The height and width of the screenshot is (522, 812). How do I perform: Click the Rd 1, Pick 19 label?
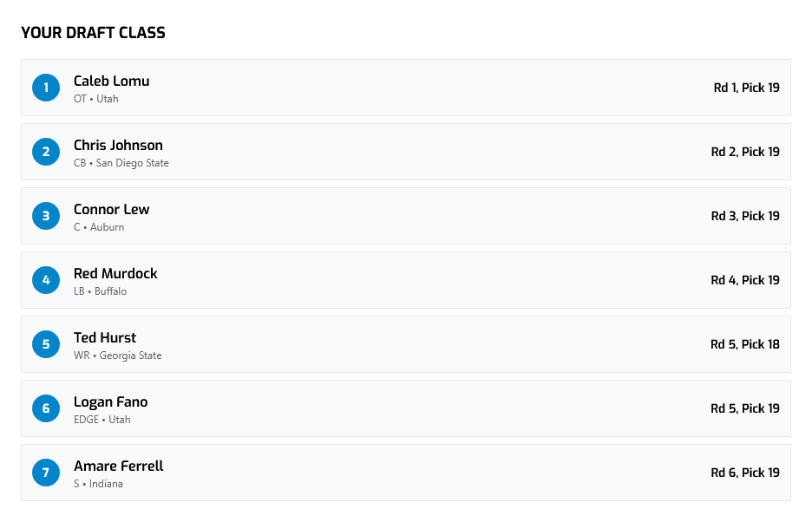(x=746, y=88)
